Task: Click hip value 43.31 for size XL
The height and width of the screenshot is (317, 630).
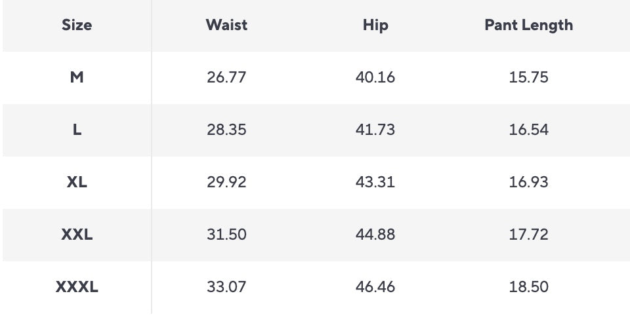Action: 375,182
